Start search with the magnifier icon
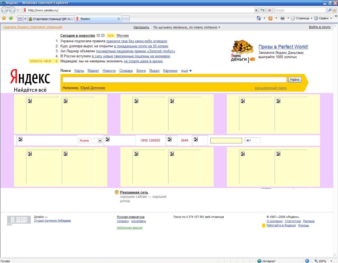This screenshot has width=338, height=263. coord(330,10)
